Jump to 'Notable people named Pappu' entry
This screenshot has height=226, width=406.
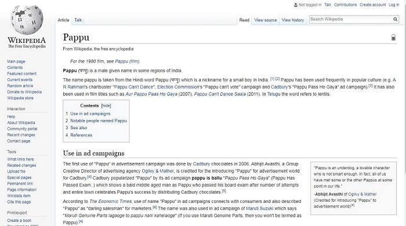pyautogui.click(x=99, y=121)
